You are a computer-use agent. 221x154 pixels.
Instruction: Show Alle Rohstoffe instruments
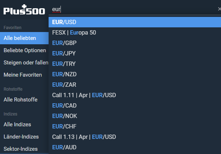(24, 100)
